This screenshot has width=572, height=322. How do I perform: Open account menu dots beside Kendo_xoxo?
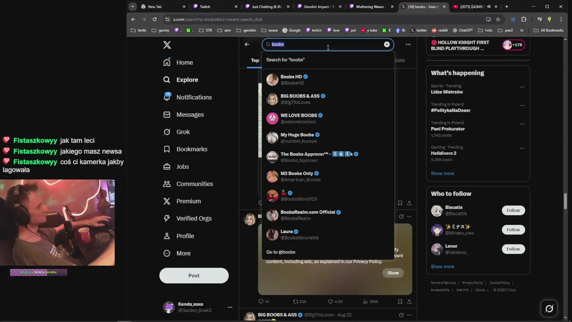tap(230, 307)
